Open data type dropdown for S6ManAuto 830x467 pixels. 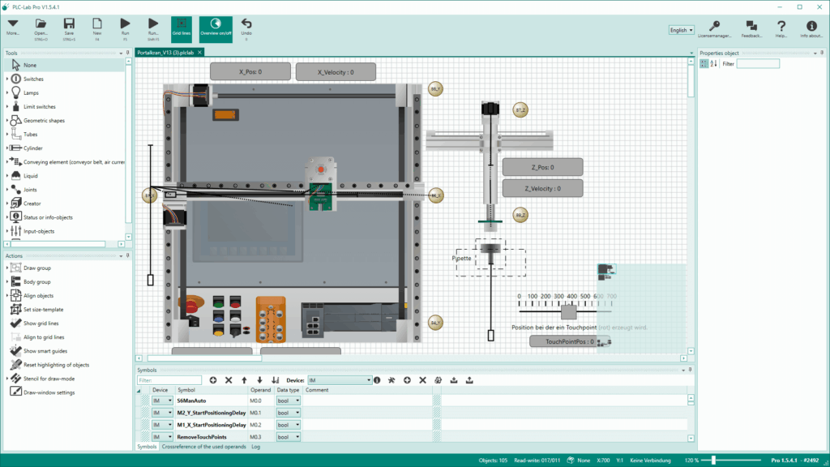288,401
